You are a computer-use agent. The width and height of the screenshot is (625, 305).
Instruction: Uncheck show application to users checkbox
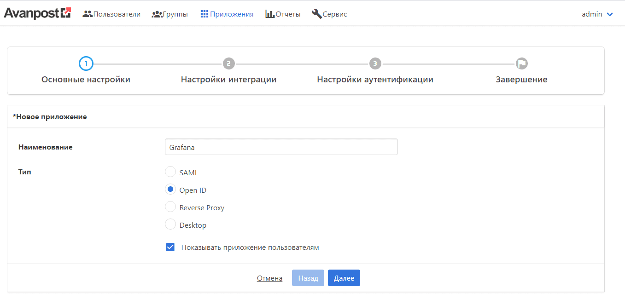[170, 247]
